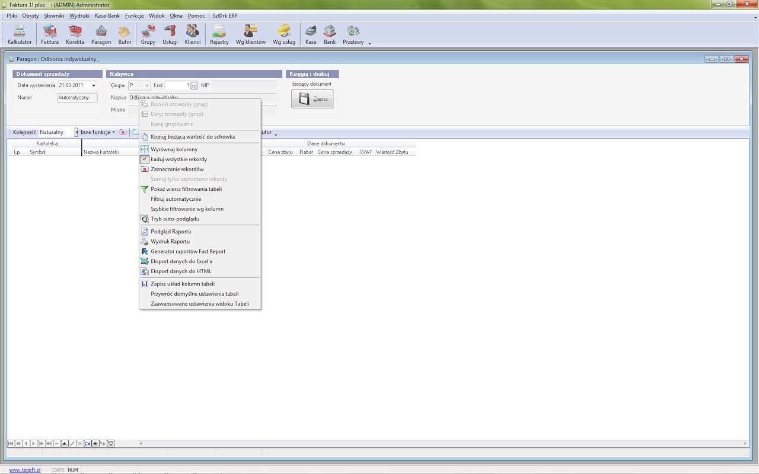Open the Grupy toolbar icon
Image resolution: width=759 pixels, height=474 pixels.
pyautogui.click(x=148, y=34)
